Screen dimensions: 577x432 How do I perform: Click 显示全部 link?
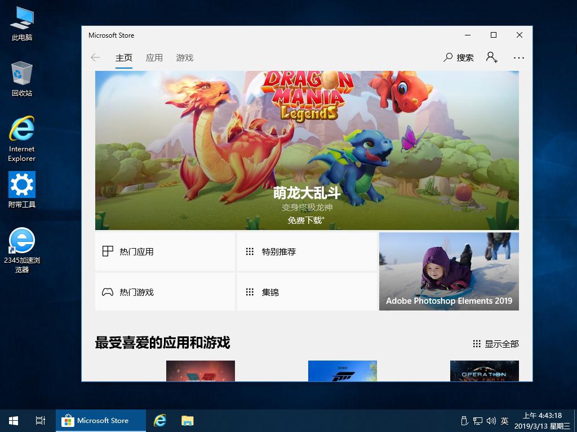496,344
